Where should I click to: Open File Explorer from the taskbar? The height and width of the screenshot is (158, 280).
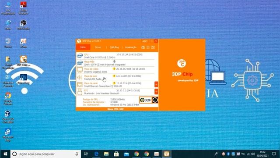pyautogui.click(x=106, y=154)
